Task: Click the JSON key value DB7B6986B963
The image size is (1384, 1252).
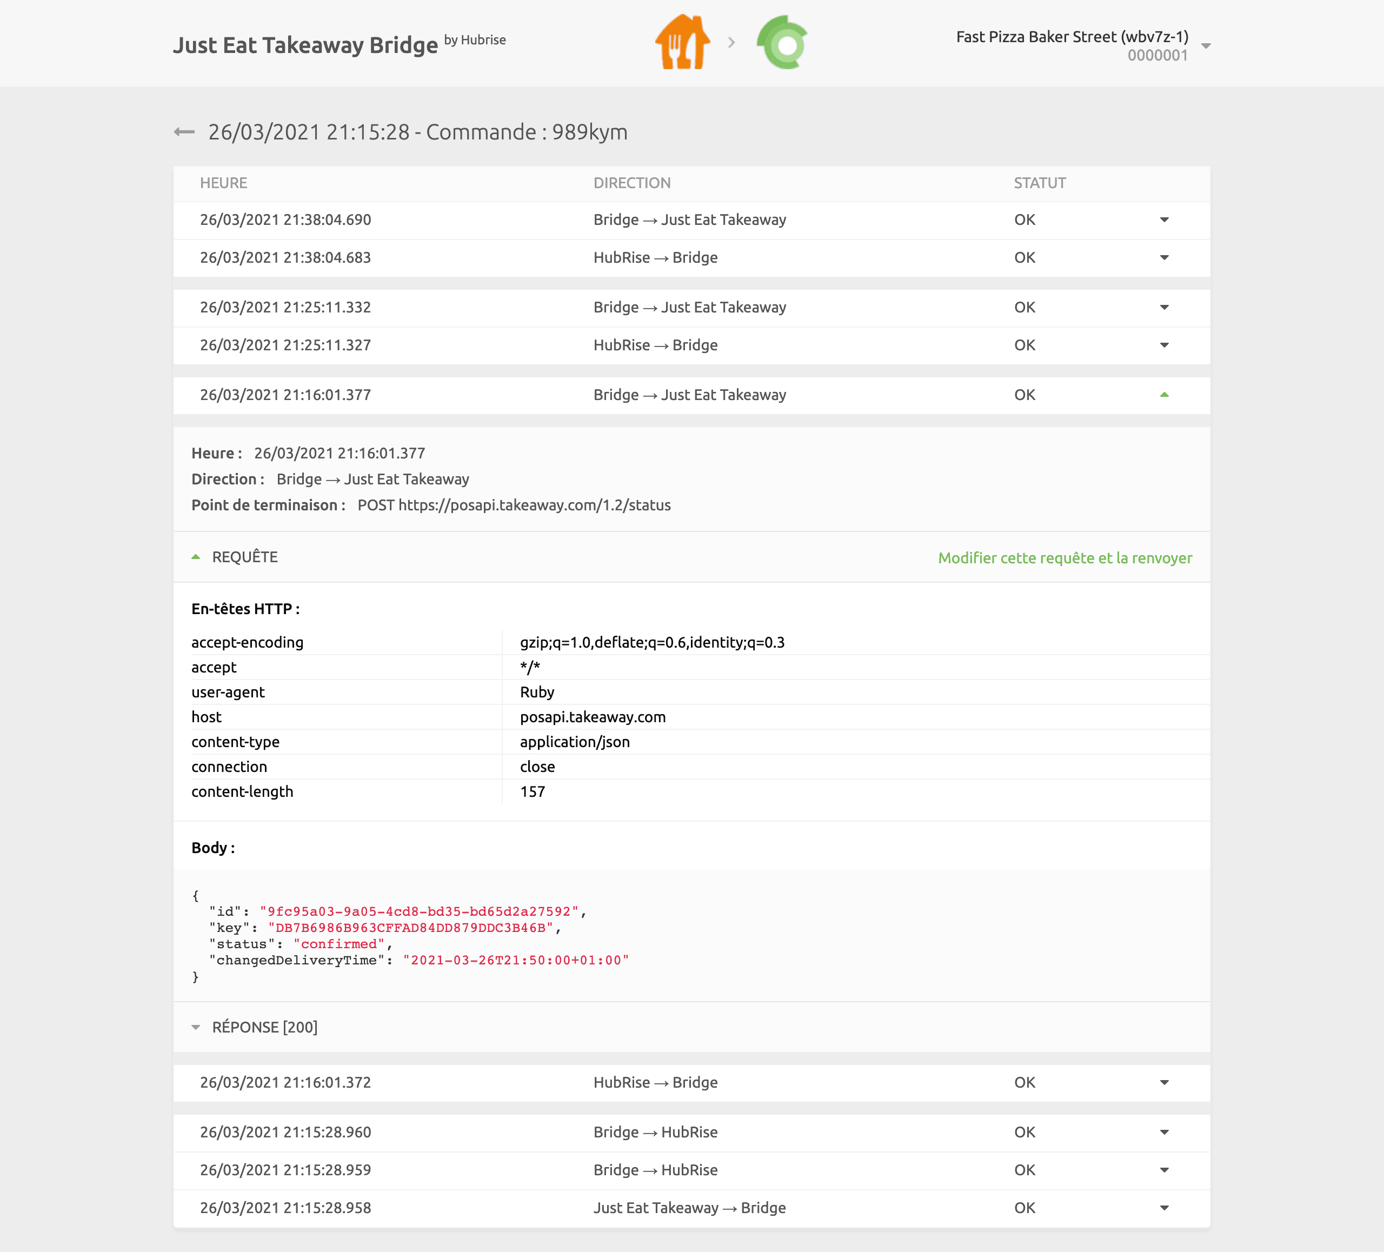Action: click(x=410, y=928)
